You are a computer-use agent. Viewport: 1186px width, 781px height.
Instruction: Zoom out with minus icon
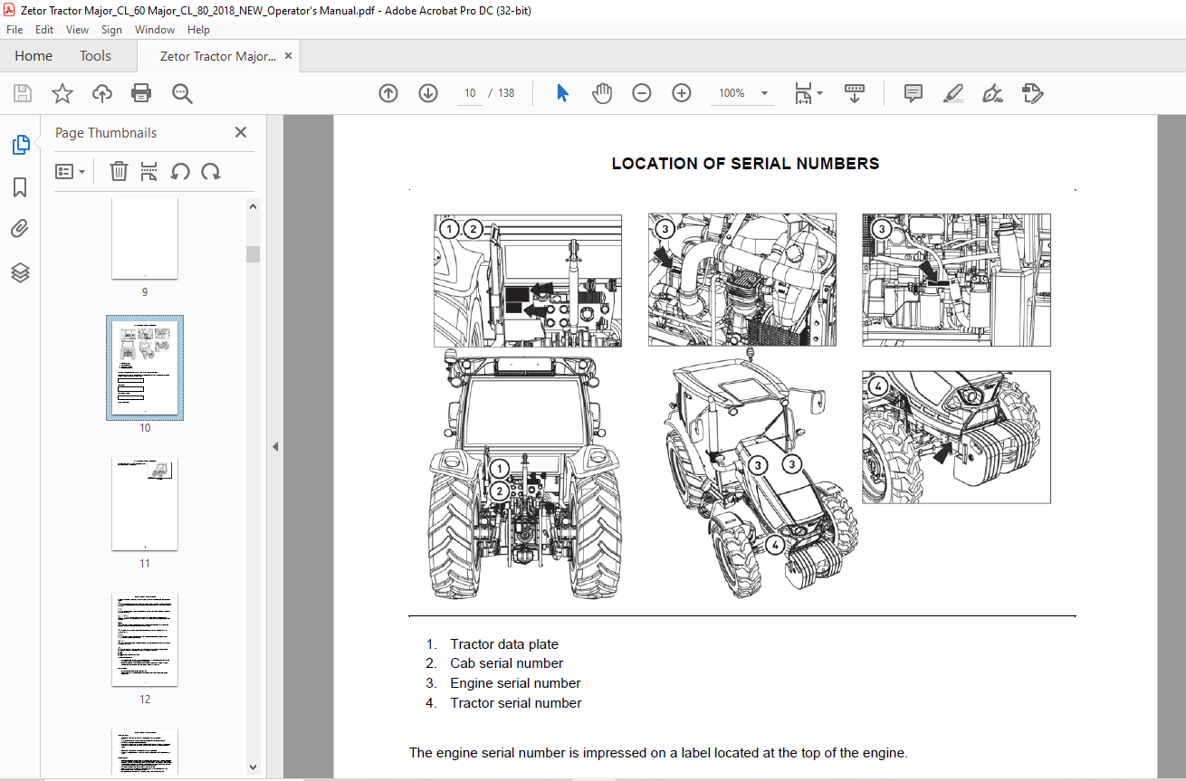pyautogui.click(x=642, y=93)
